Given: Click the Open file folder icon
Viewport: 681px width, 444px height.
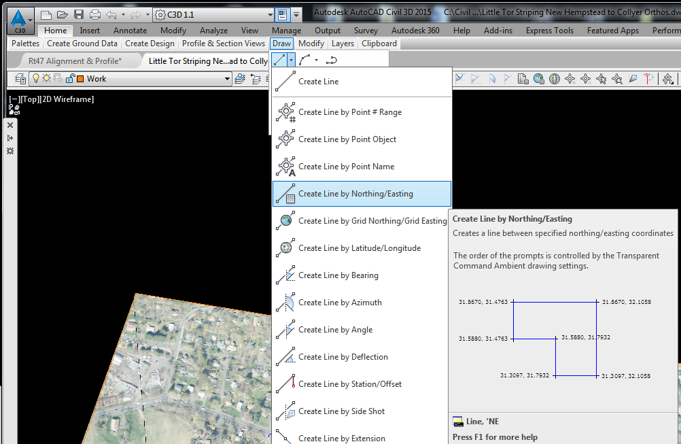Looking at the screenshot, I should click(x=62, y=15).
